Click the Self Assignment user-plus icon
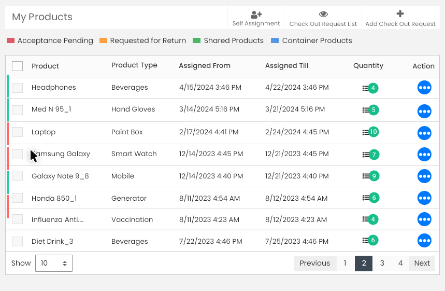Screen dimensions: 445x291 [256, 15]
